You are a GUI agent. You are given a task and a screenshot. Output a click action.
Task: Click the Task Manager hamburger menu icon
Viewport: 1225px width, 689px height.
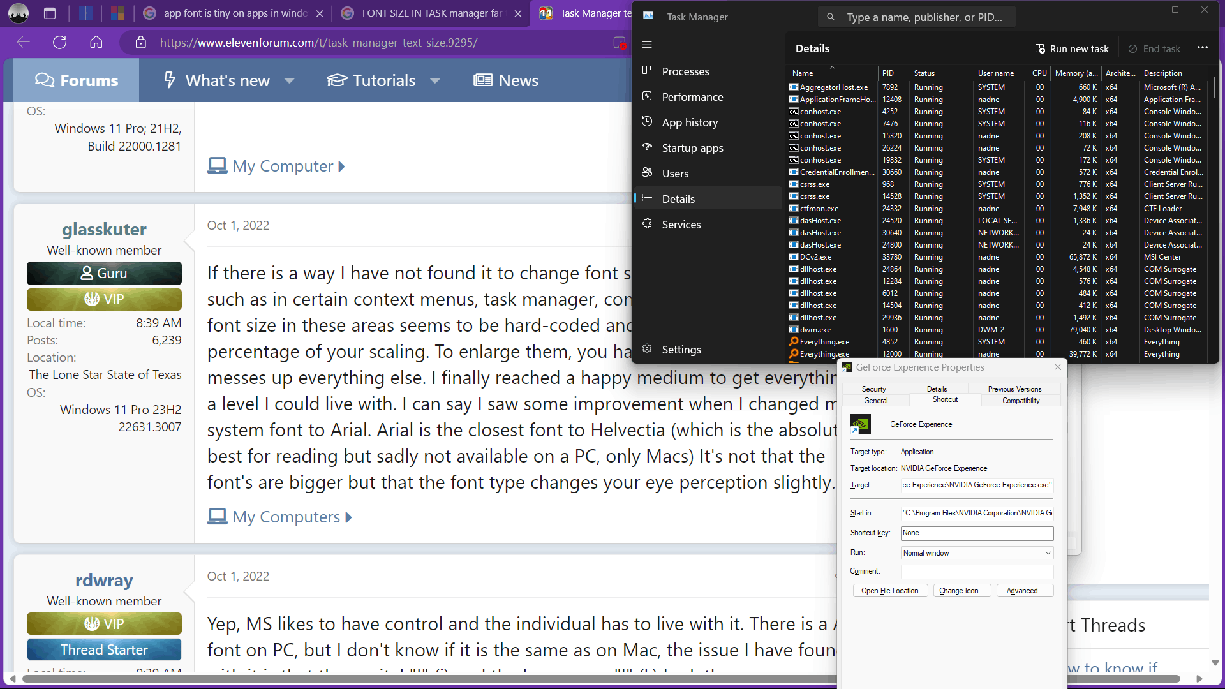coord(647,45)
